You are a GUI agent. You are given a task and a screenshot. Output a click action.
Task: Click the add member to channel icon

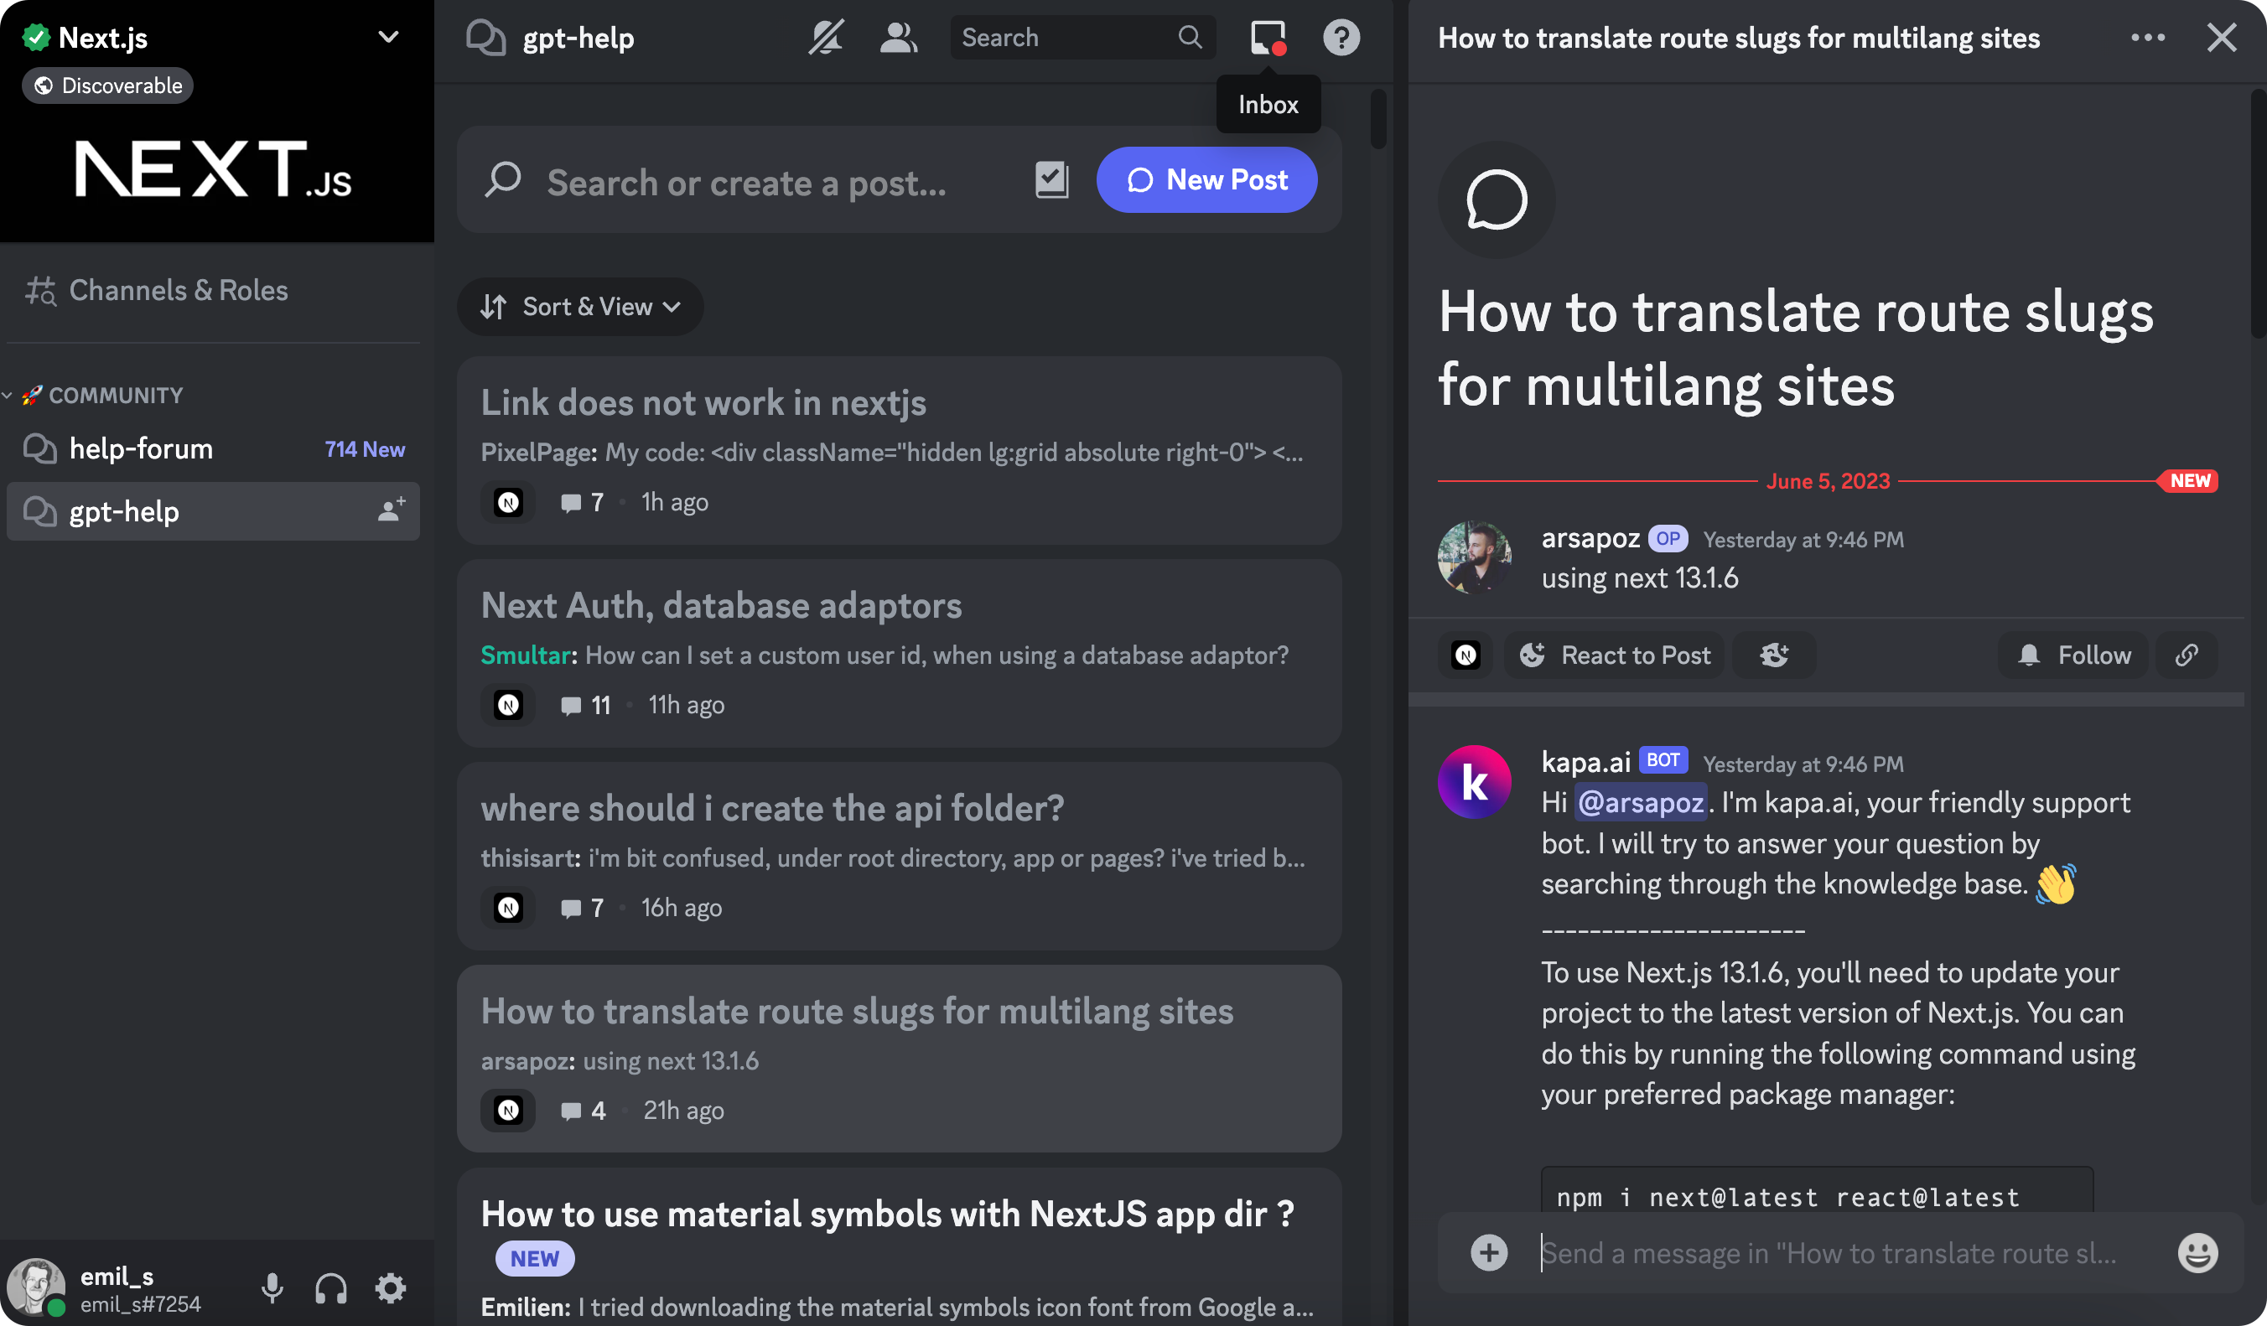(392, 510)
